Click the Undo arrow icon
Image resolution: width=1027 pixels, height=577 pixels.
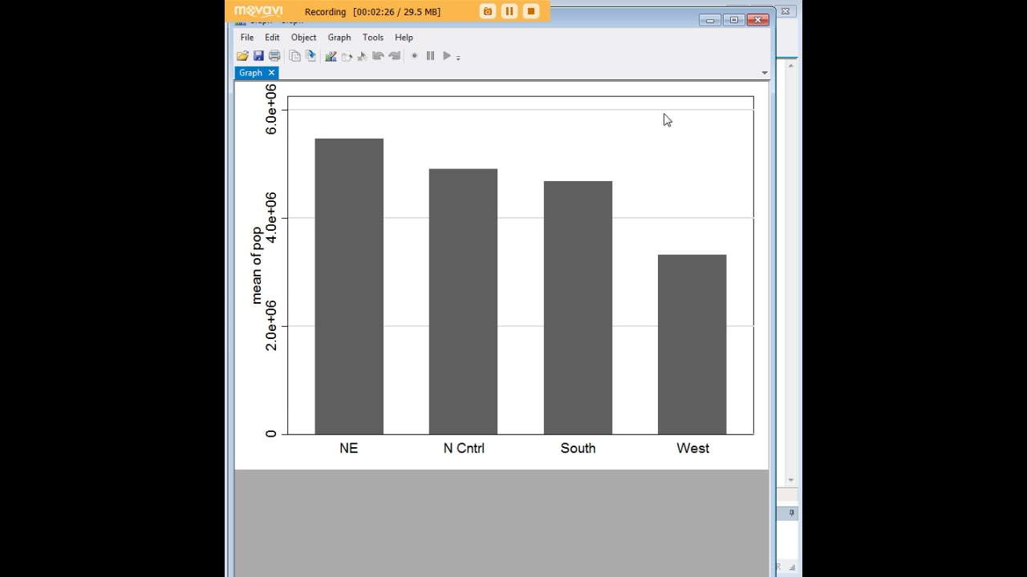tap(378, 56)
